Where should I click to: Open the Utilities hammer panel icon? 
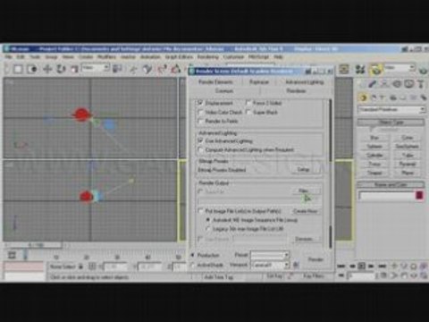pos(421,84)
